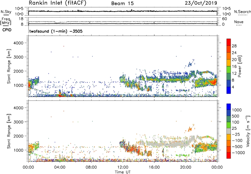251x174 pixels.
Task: Select the 'Slant Range [km]' label of velocity panel
Action: click(x=9, y=131)
